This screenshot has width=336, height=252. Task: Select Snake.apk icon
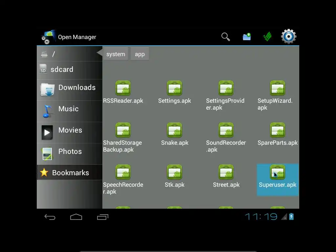pos(175,130)
